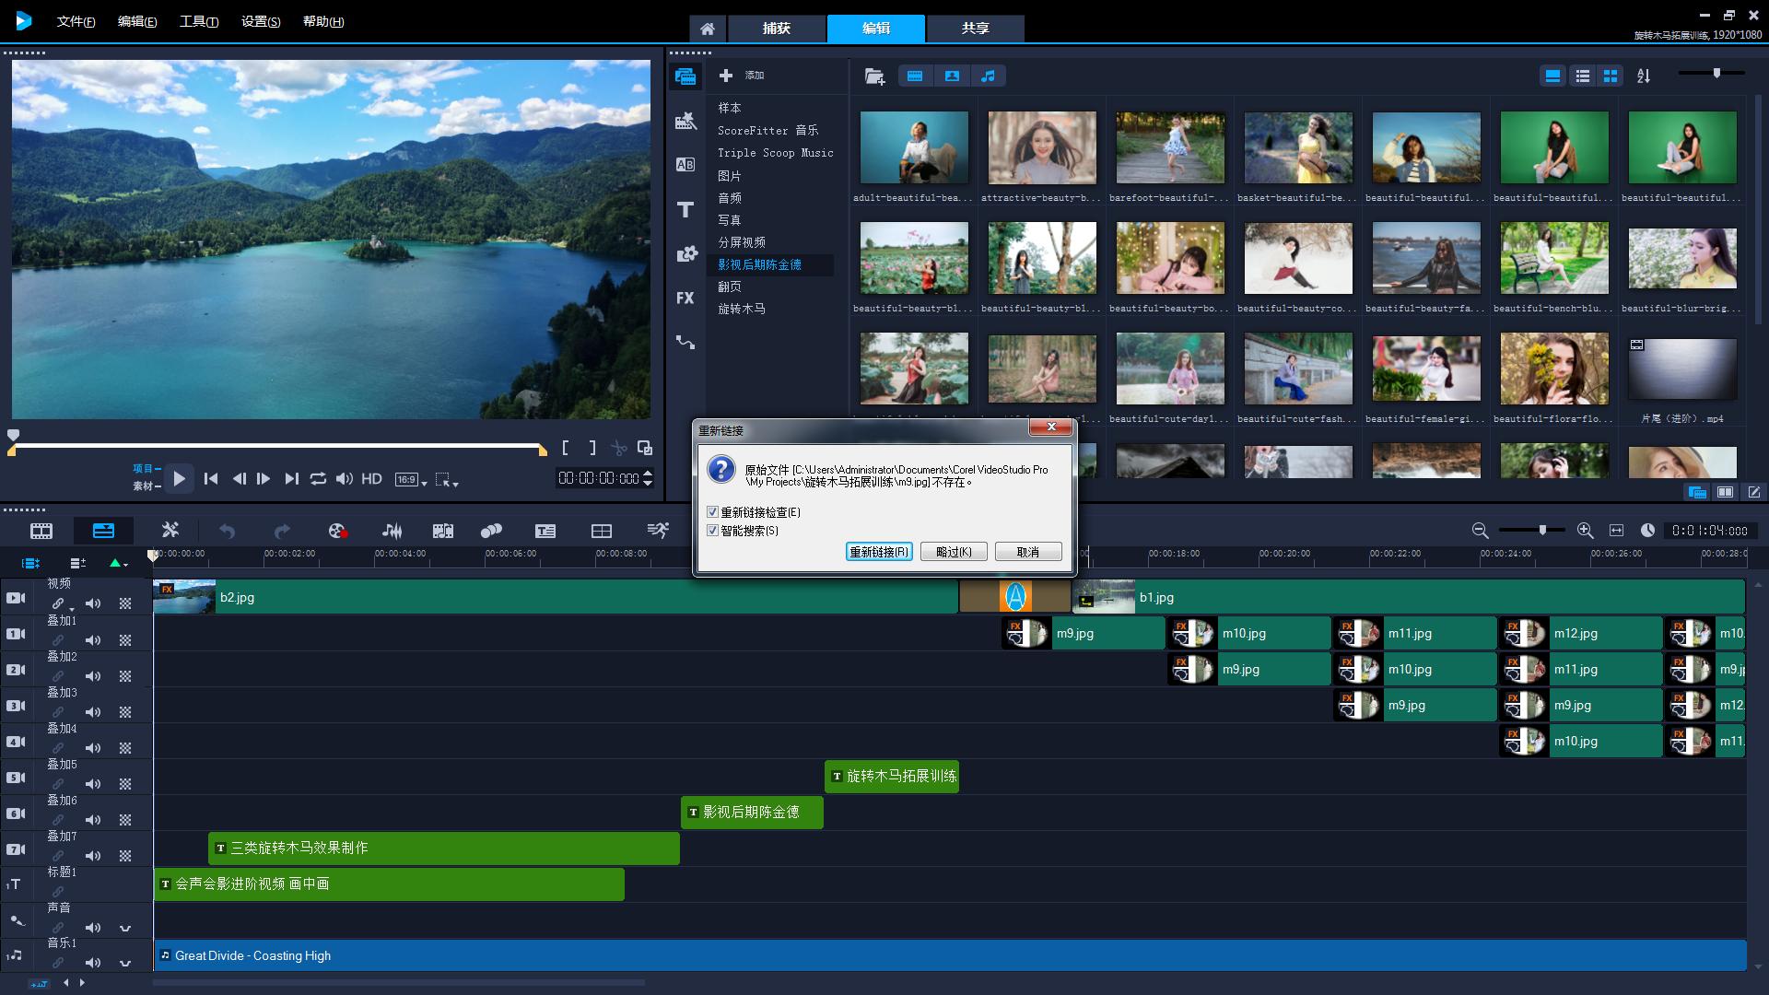Click the import media files folder icon
The width and height of the screenshot is (1769, 995).
point(874,76)
